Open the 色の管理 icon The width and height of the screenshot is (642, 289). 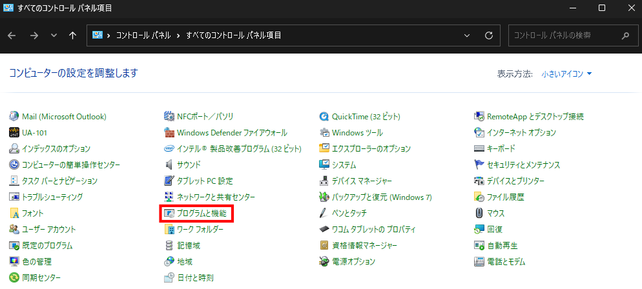14,262
